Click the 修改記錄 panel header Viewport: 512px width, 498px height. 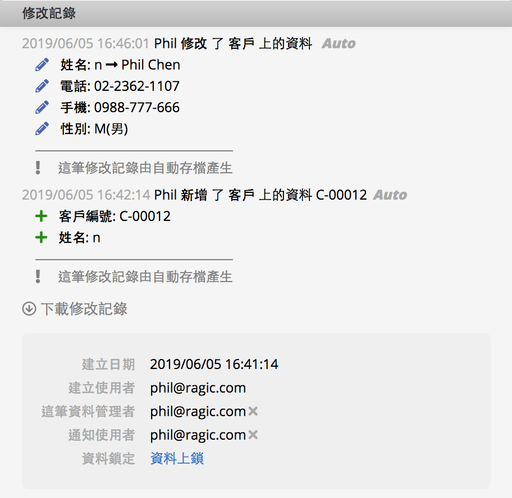49,13
